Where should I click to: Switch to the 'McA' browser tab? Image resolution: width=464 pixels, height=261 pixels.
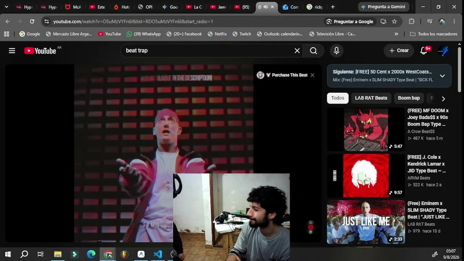coord(73,7)
